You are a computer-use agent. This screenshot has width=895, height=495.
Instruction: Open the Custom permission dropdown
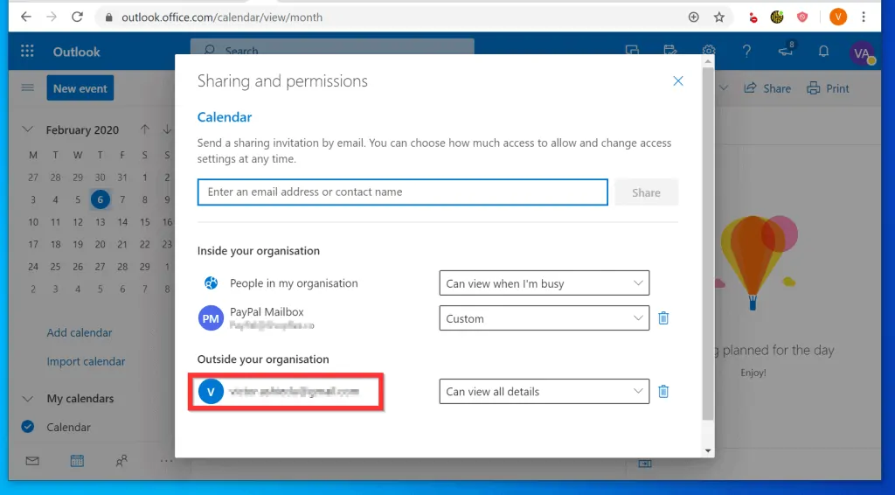tap(544, 318)
